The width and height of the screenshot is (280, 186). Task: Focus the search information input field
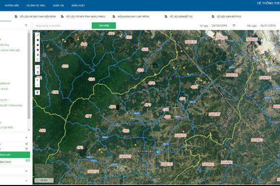click(62, 26)
